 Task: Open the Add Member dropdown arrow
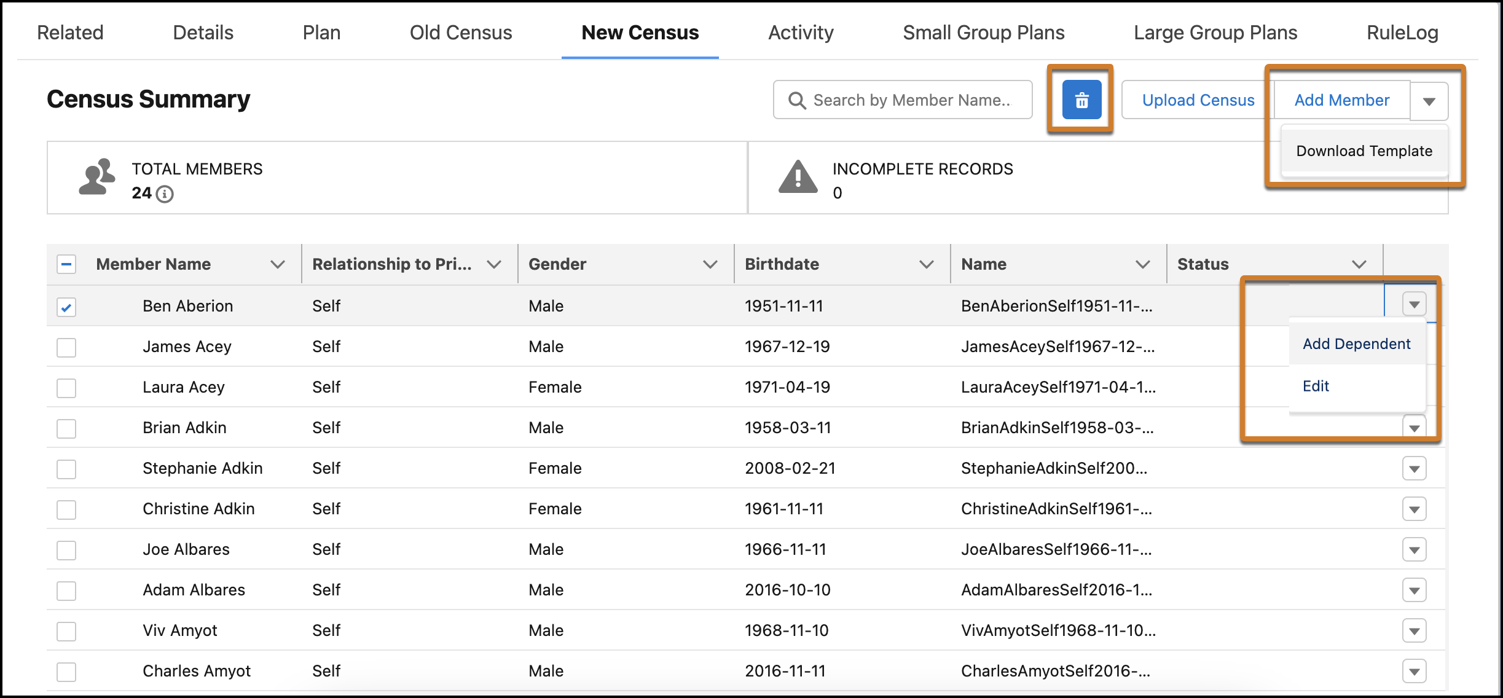pyautogui.click(x=1429, y=101)
